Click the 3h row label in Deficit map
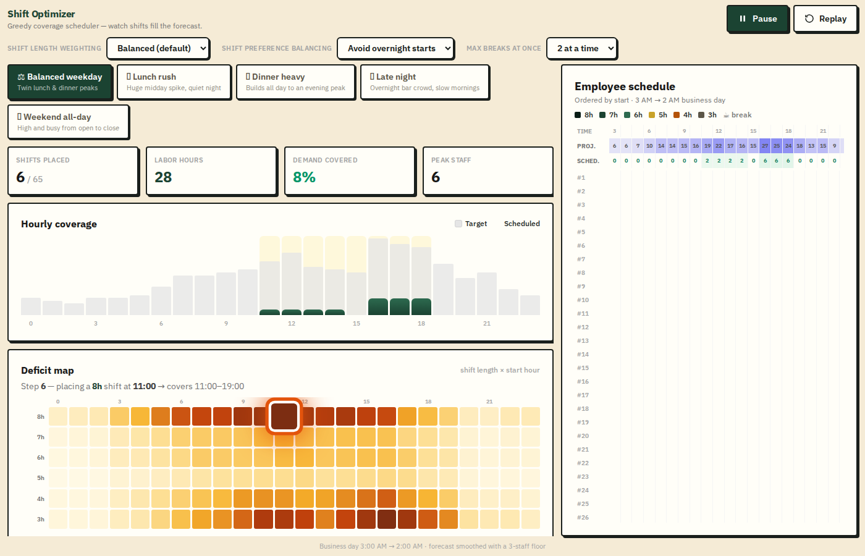This screenshot has height=556, width=865. (41, 519)
